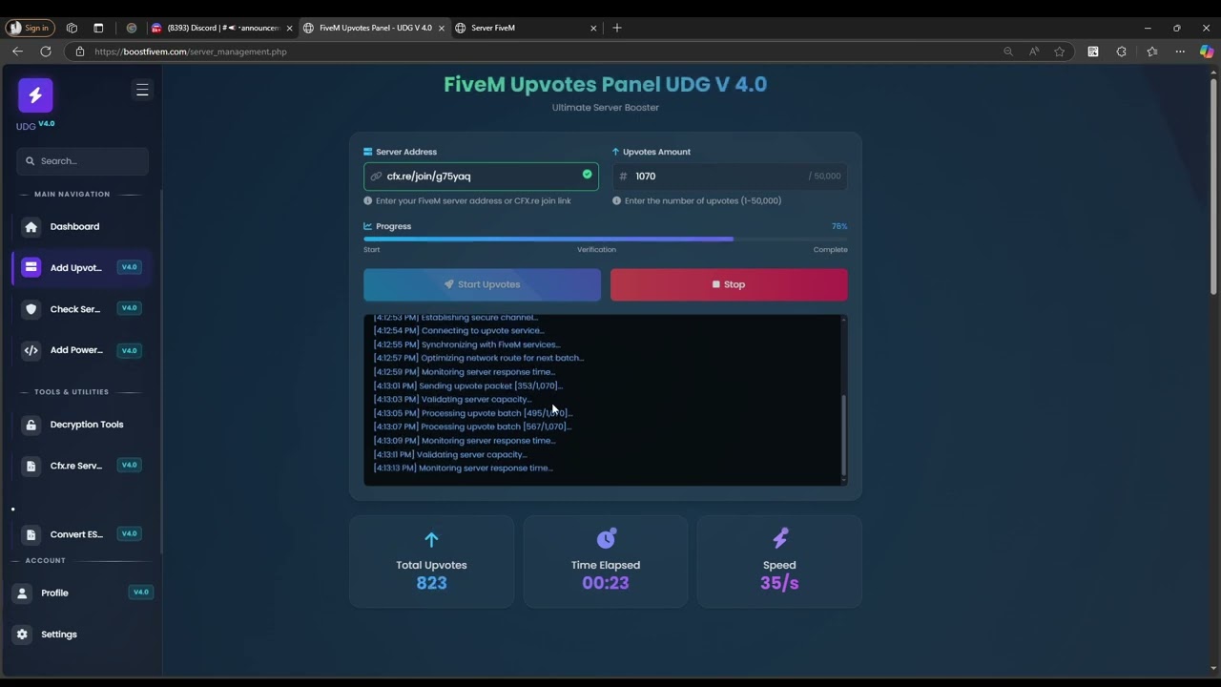Click the Cfx.re Server file icon
Screen dimensions: 1221x687
tap(31, 466)
